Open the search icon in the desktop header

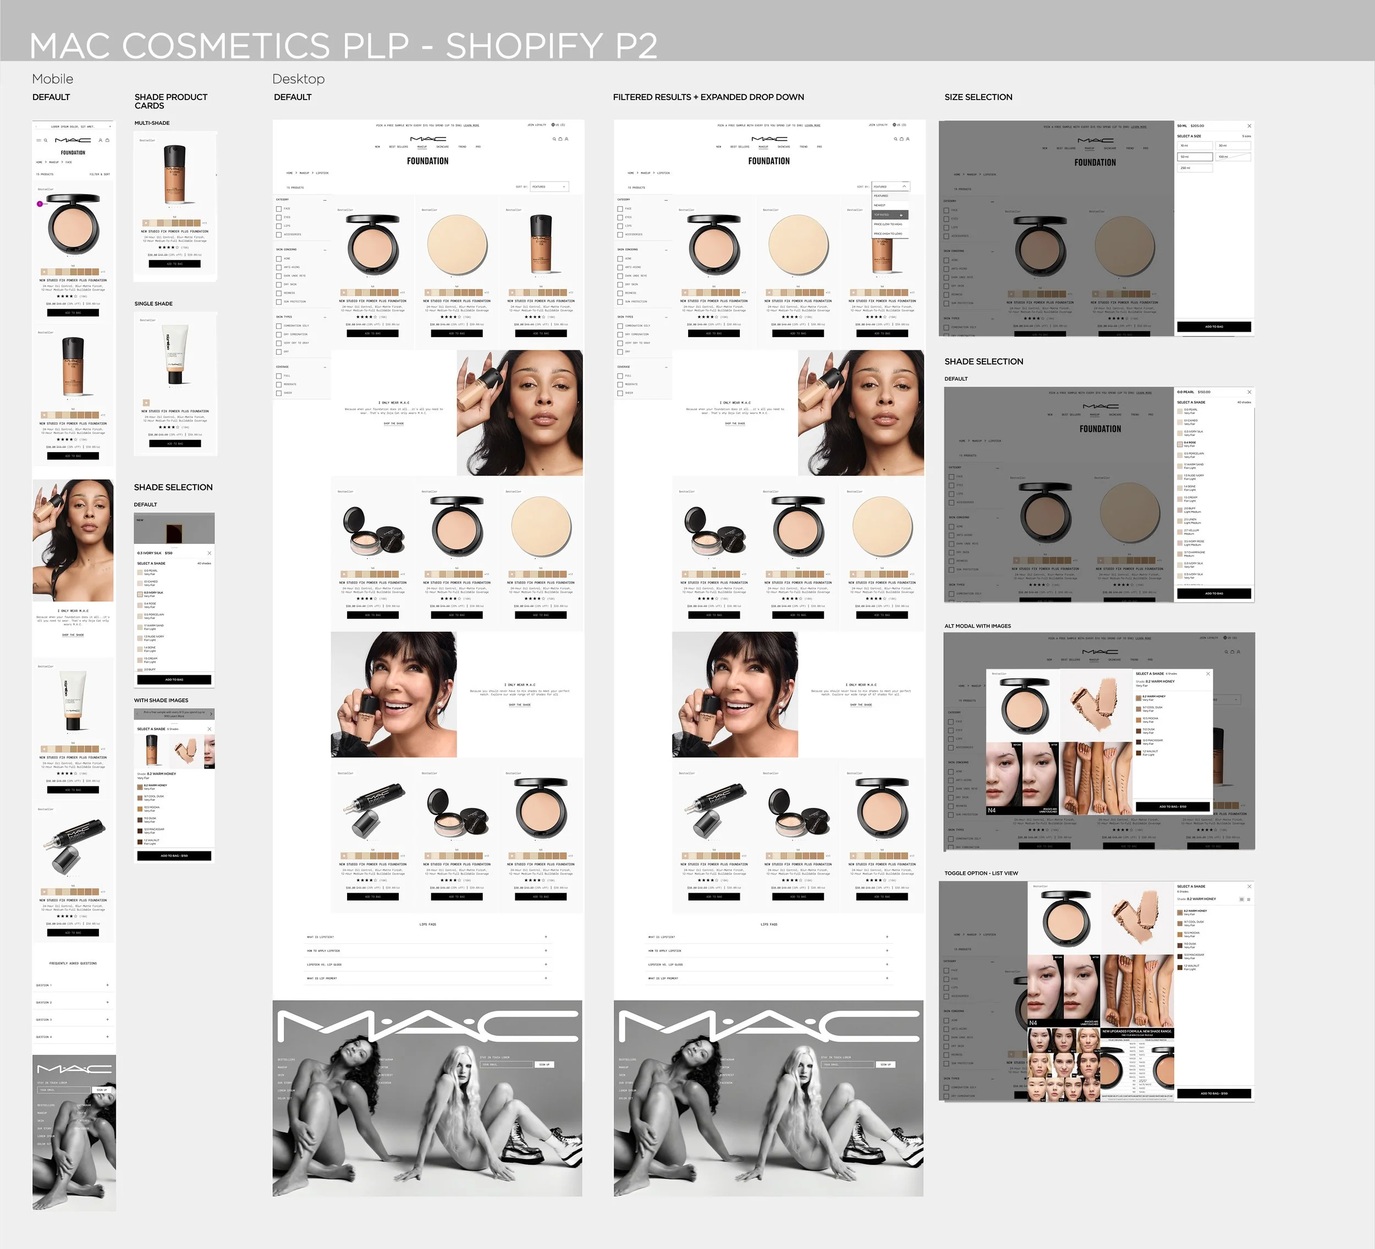click(554, 139)
